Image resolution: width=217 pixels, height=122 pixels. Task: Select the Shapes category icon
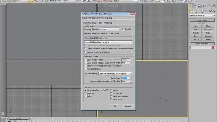point(195,11)
